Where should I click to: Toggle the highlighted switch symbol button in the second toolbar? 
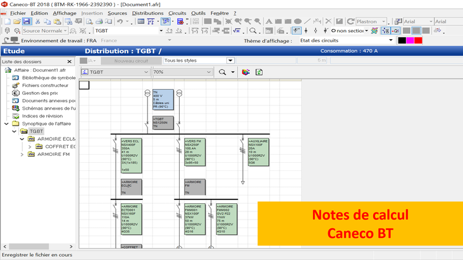pos(296,31)
